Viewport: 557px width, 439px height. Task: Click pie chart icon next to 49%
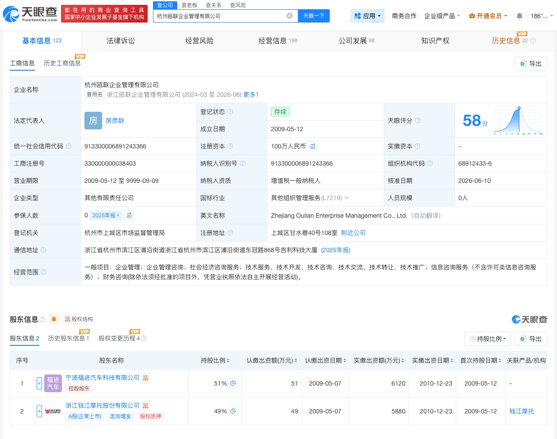coord(233,411)
